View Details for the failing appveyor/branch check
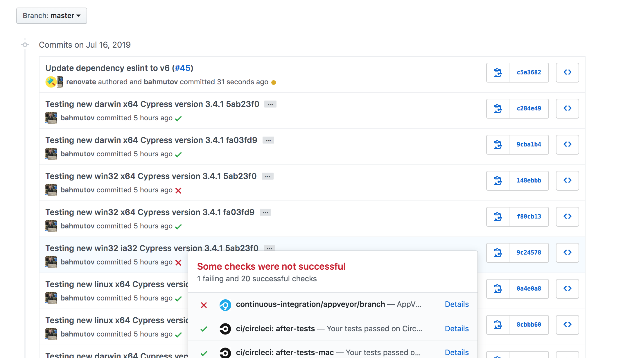 coord(456,304)
